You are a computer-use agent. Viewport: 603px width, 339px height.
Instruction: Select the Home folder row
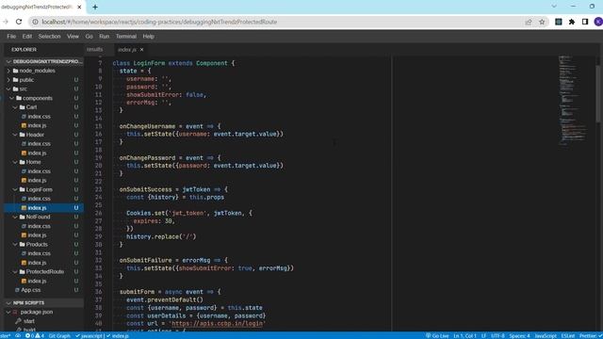pyautogui.click(x=44, y=162)
